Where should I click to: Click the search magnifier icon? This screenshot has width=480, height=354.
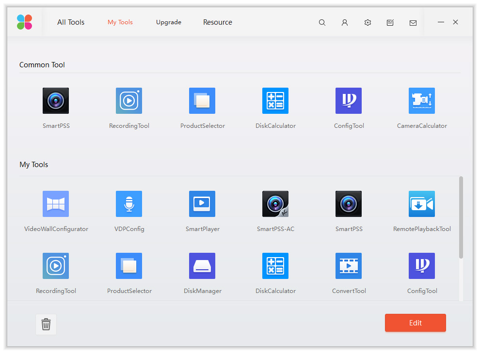pyautogui.click(x=322, y=22)
